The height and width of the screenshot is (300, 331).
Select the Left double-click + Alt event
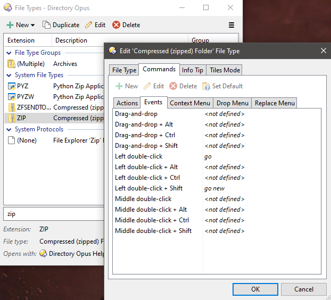[x=217, y=167]
